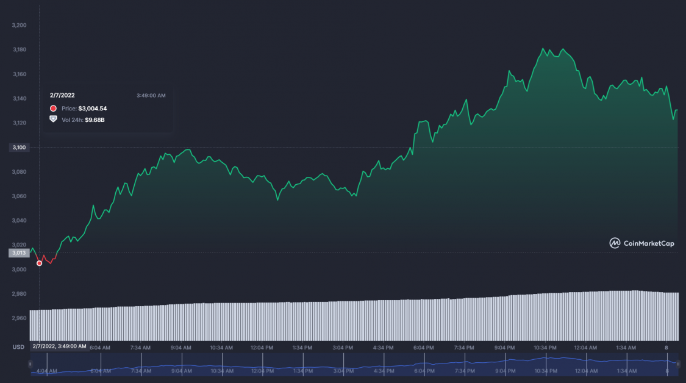Click the USD currency label

[18, 347]
